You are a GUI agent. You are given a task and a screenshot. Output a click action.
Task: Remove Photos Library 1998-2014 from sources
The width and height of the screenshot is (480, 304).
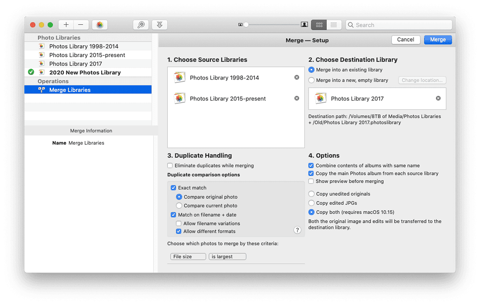click(297, 77)
